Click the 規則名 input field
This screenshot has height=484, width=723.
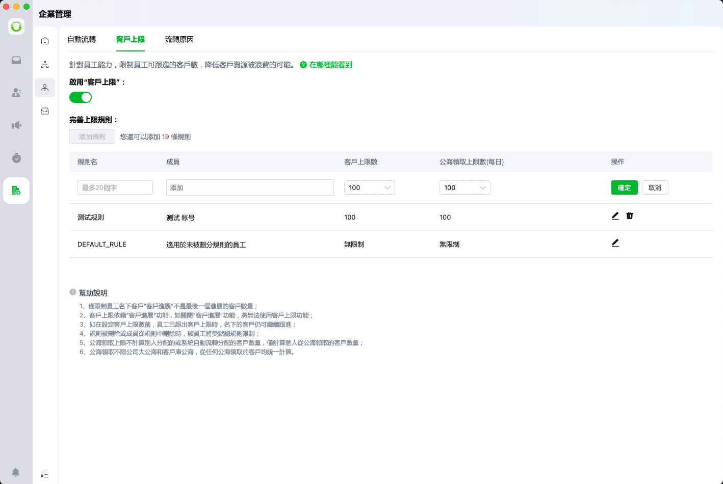(115, 187)
